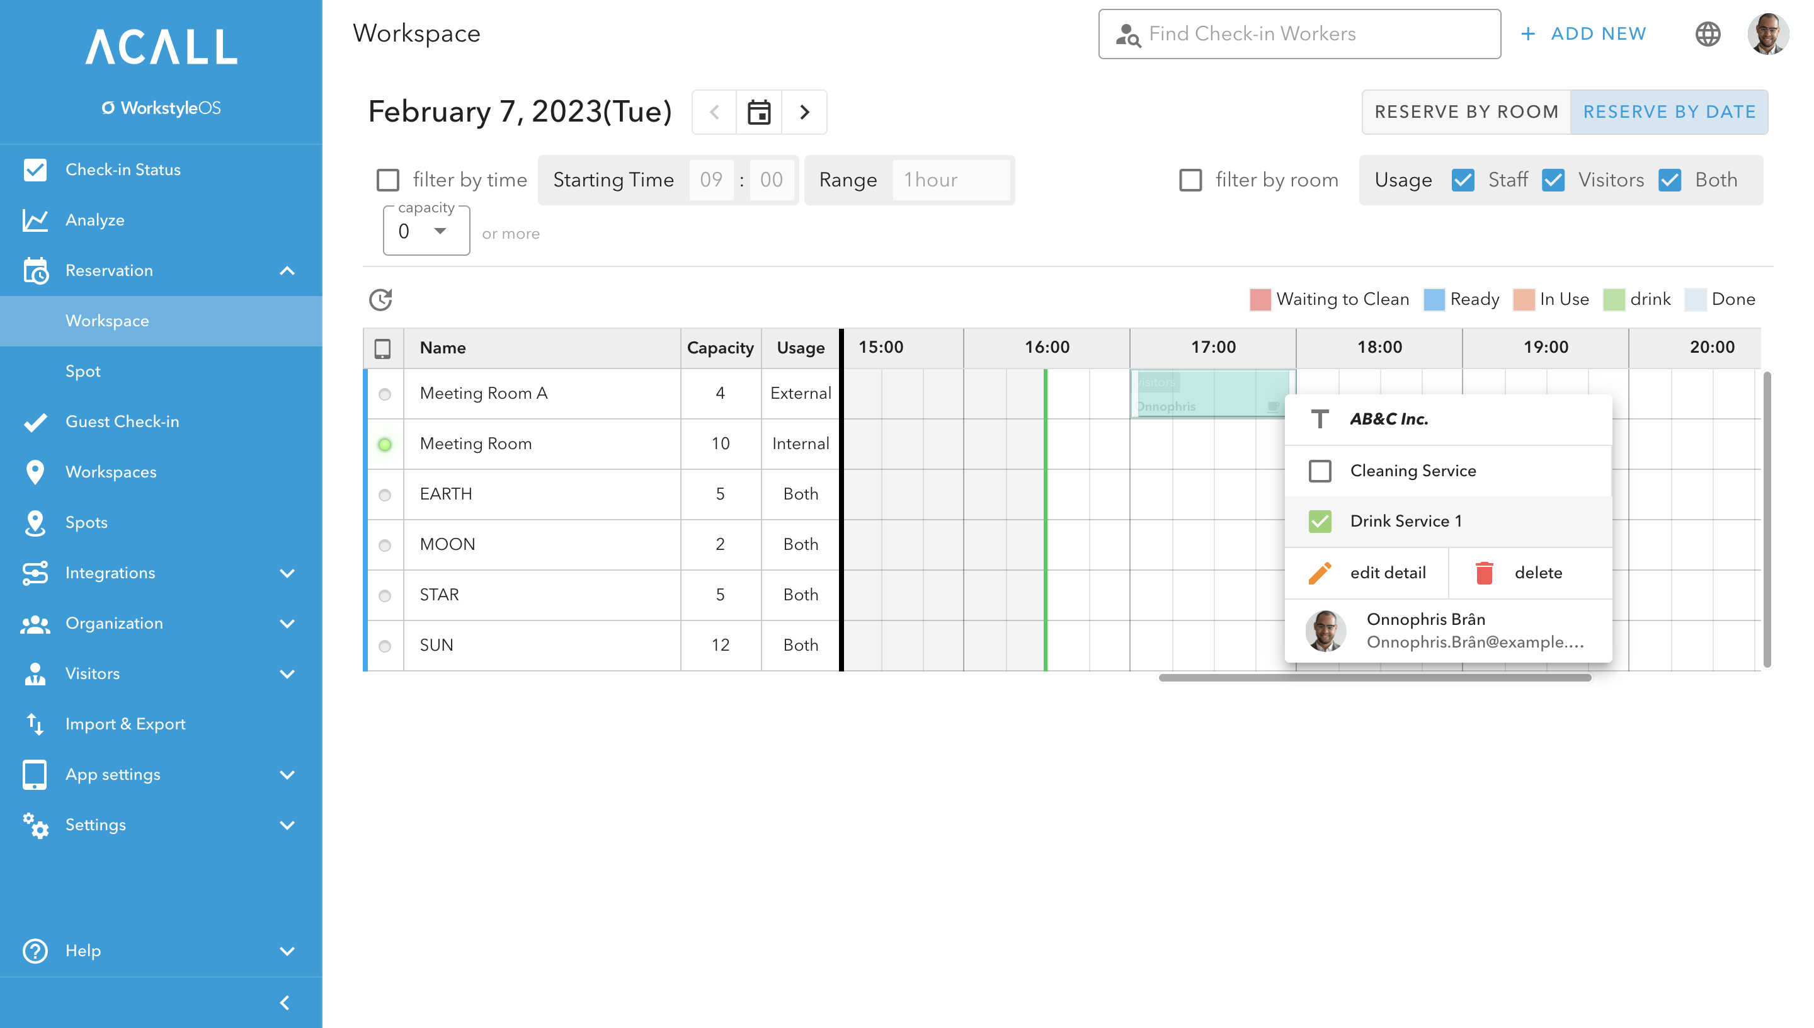1814x1028 pixels.
Task: Open the language globe icon
Action: (1708, 34)
